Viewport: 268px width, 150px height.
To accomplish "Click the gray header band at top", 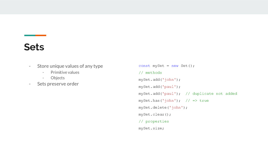I will tap(134, 7).
